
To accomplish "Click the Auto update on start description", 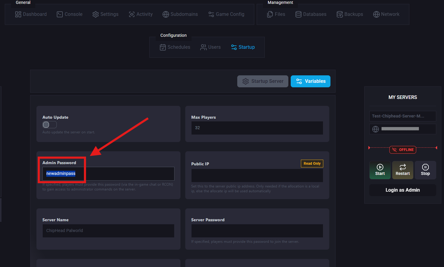I will click(69, 132).
